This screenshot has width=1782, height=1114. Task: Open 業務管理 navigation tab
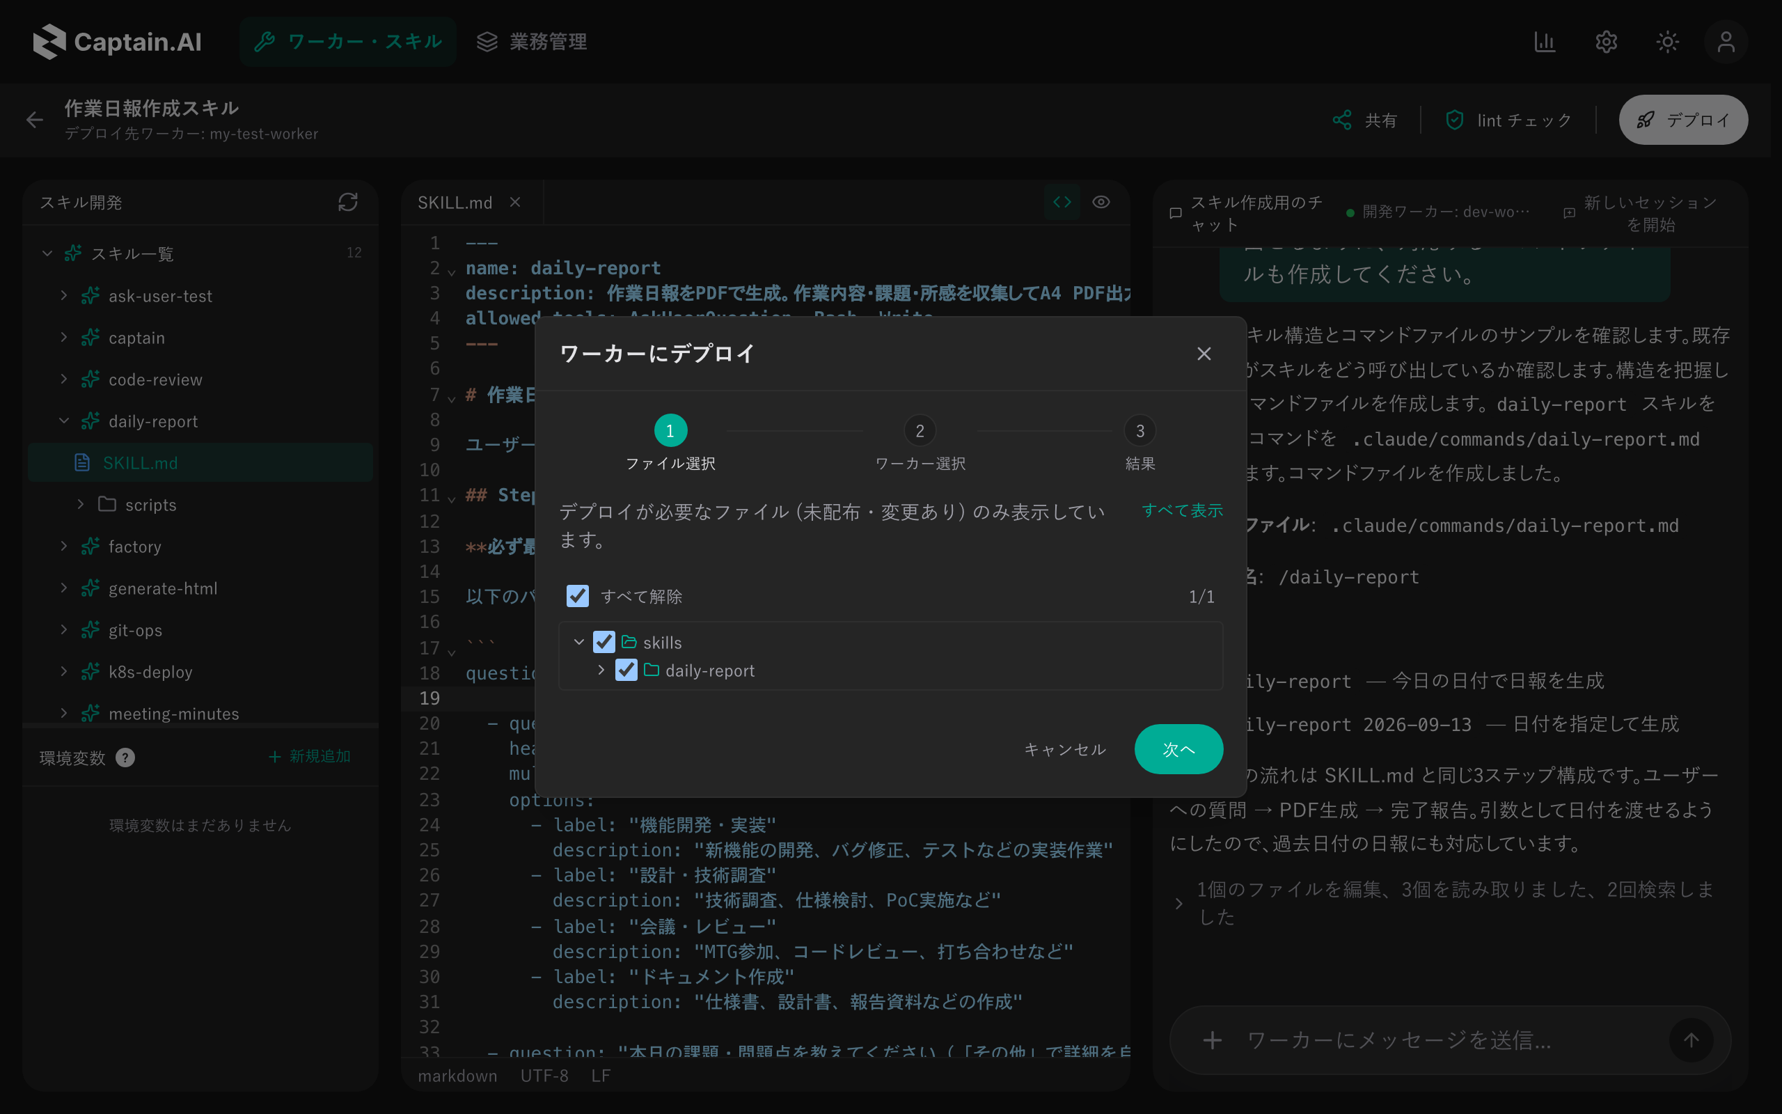pyautogui.click(x=532, y=41)
